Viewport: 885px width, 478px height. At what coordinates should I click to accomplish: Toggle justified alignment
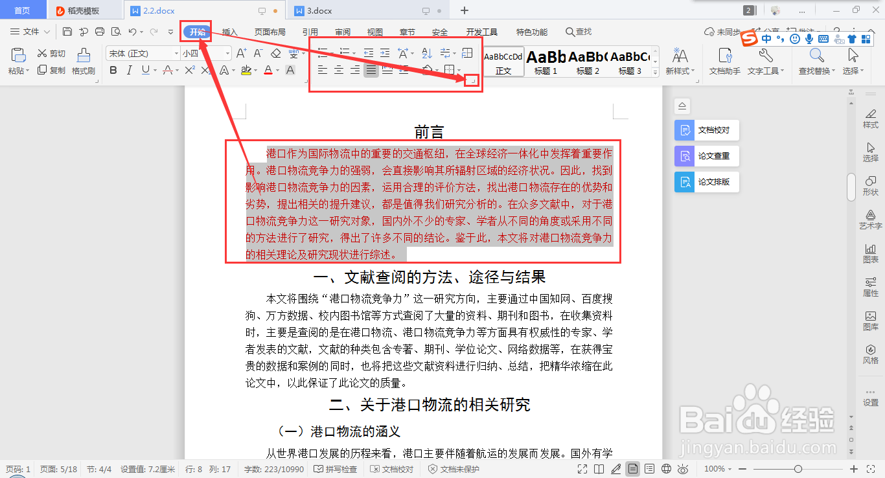coord(371,70)
